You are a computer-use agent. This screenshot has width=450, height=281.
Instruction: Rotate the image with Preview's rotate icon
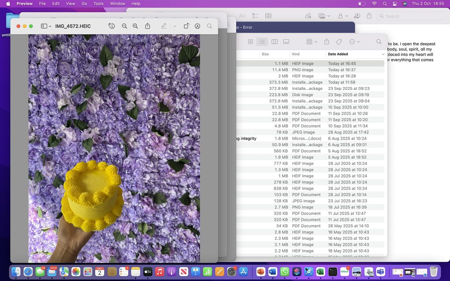point(186,26)
